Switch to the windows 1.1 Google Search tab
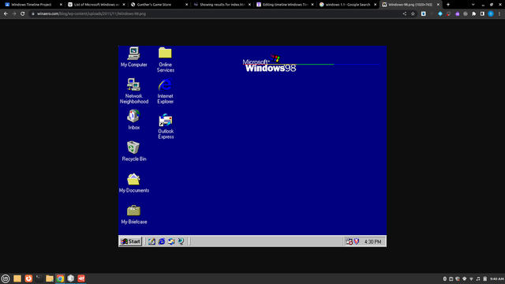The image size is (505, 284). pyautogui.click(x=348, y=5)
